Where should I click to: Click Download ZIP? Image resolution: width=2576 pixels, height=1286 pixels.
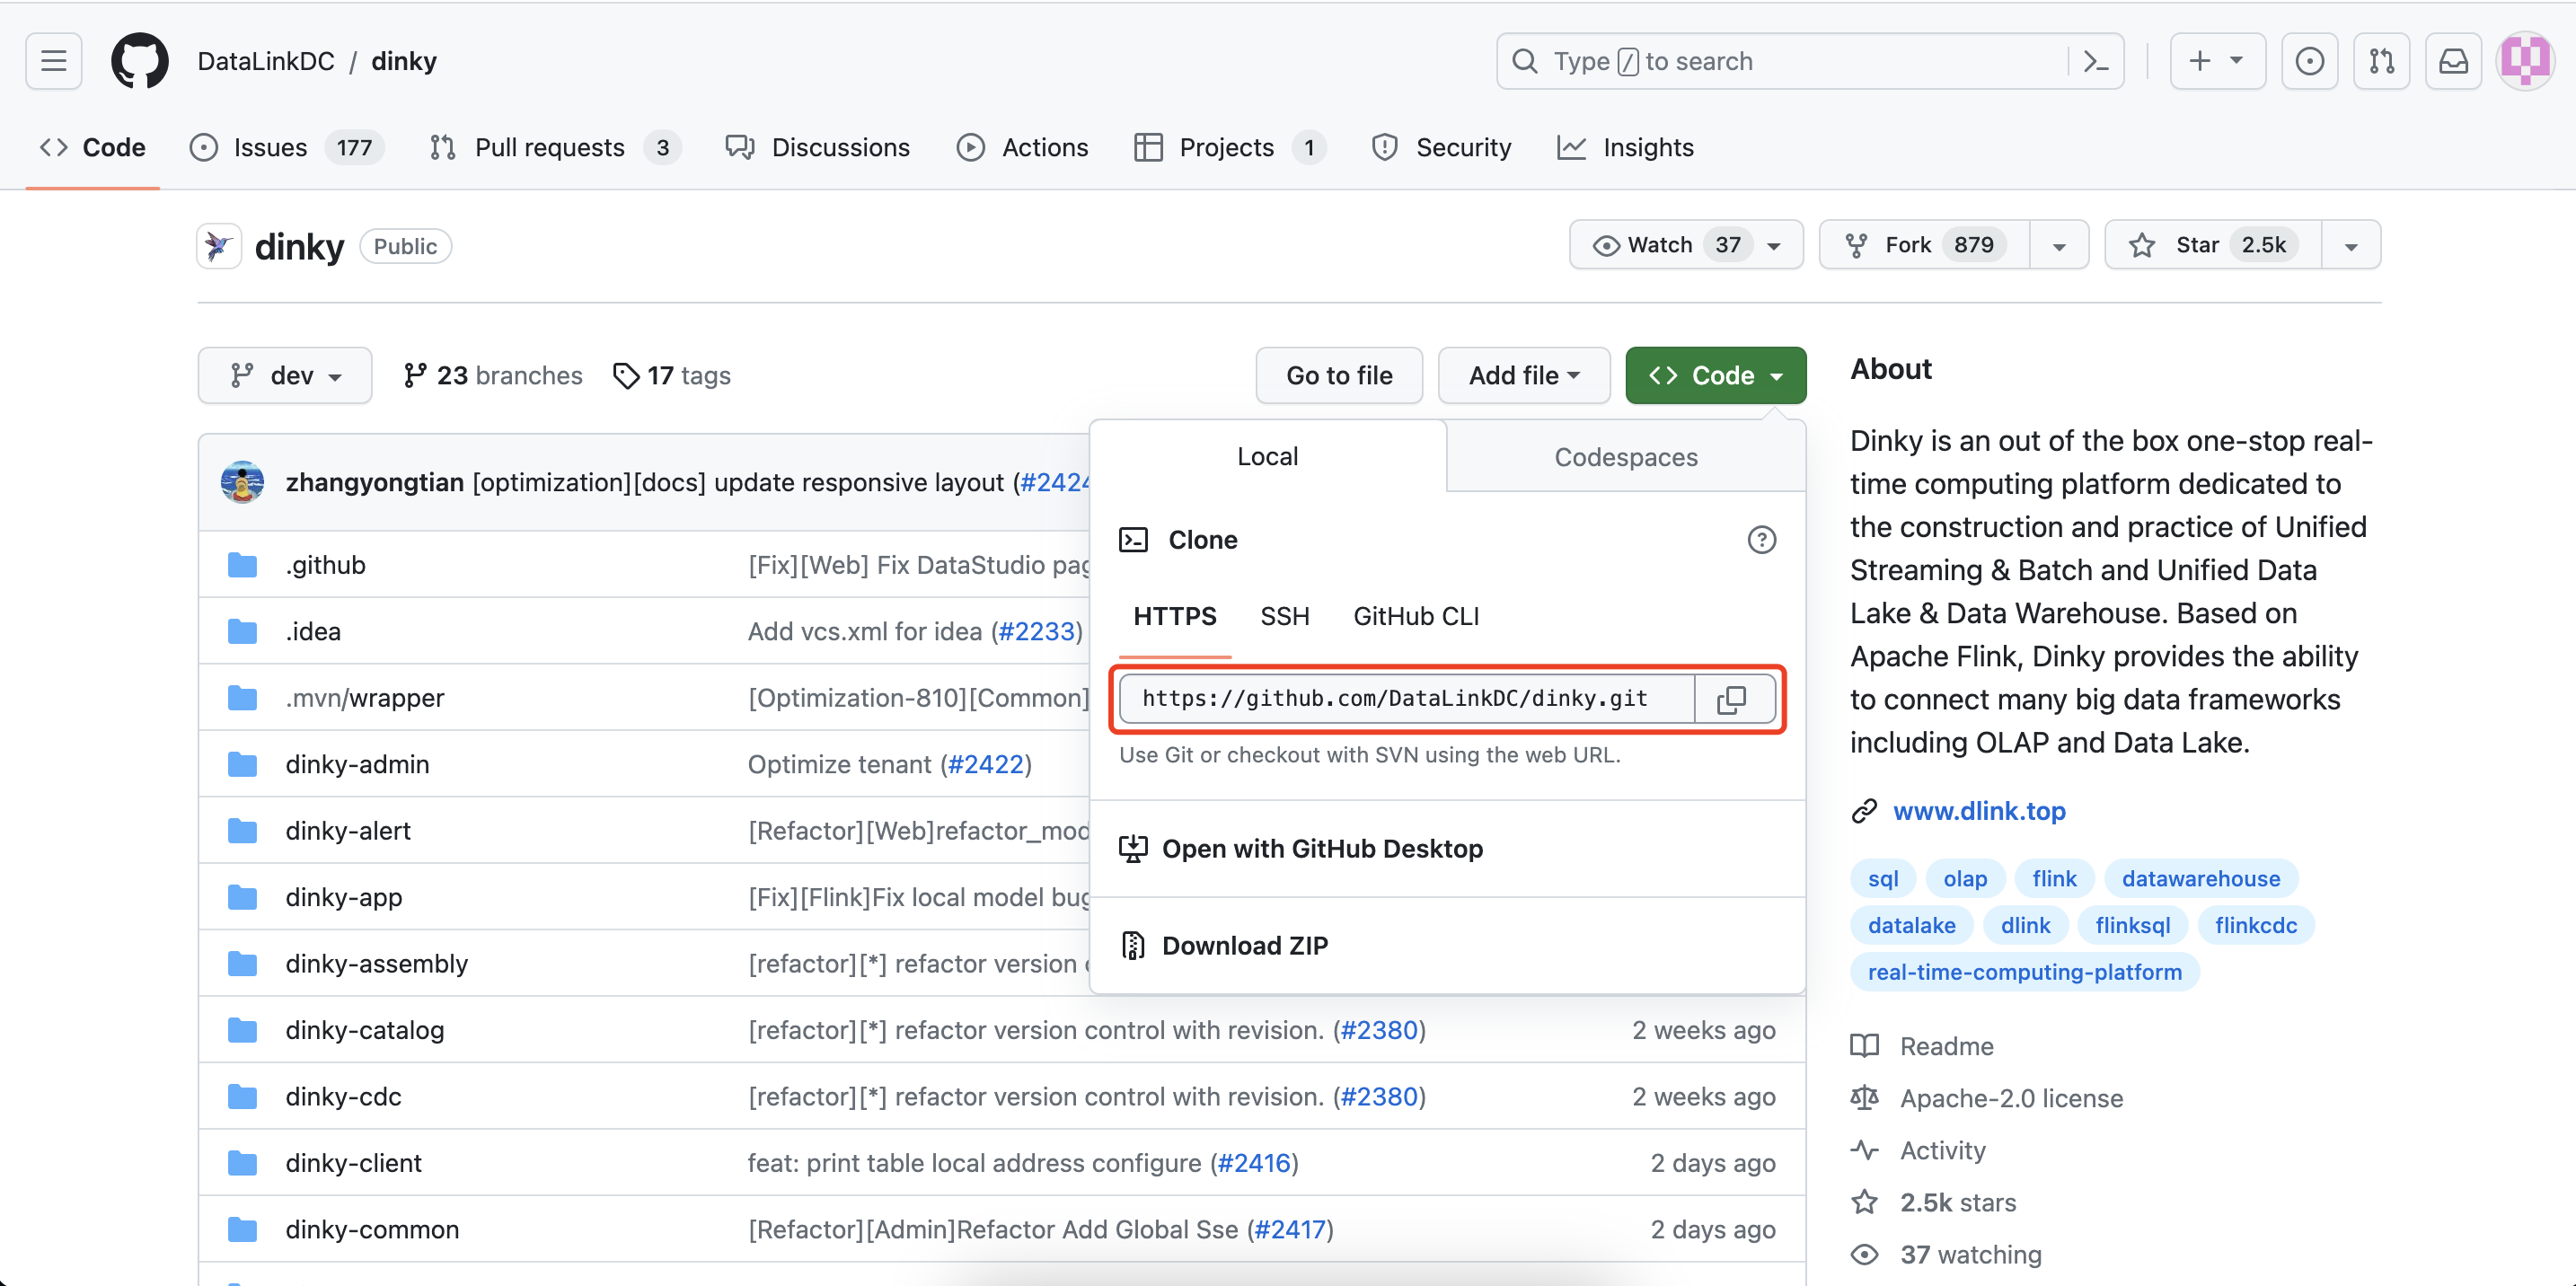[x=1244, y=945]
